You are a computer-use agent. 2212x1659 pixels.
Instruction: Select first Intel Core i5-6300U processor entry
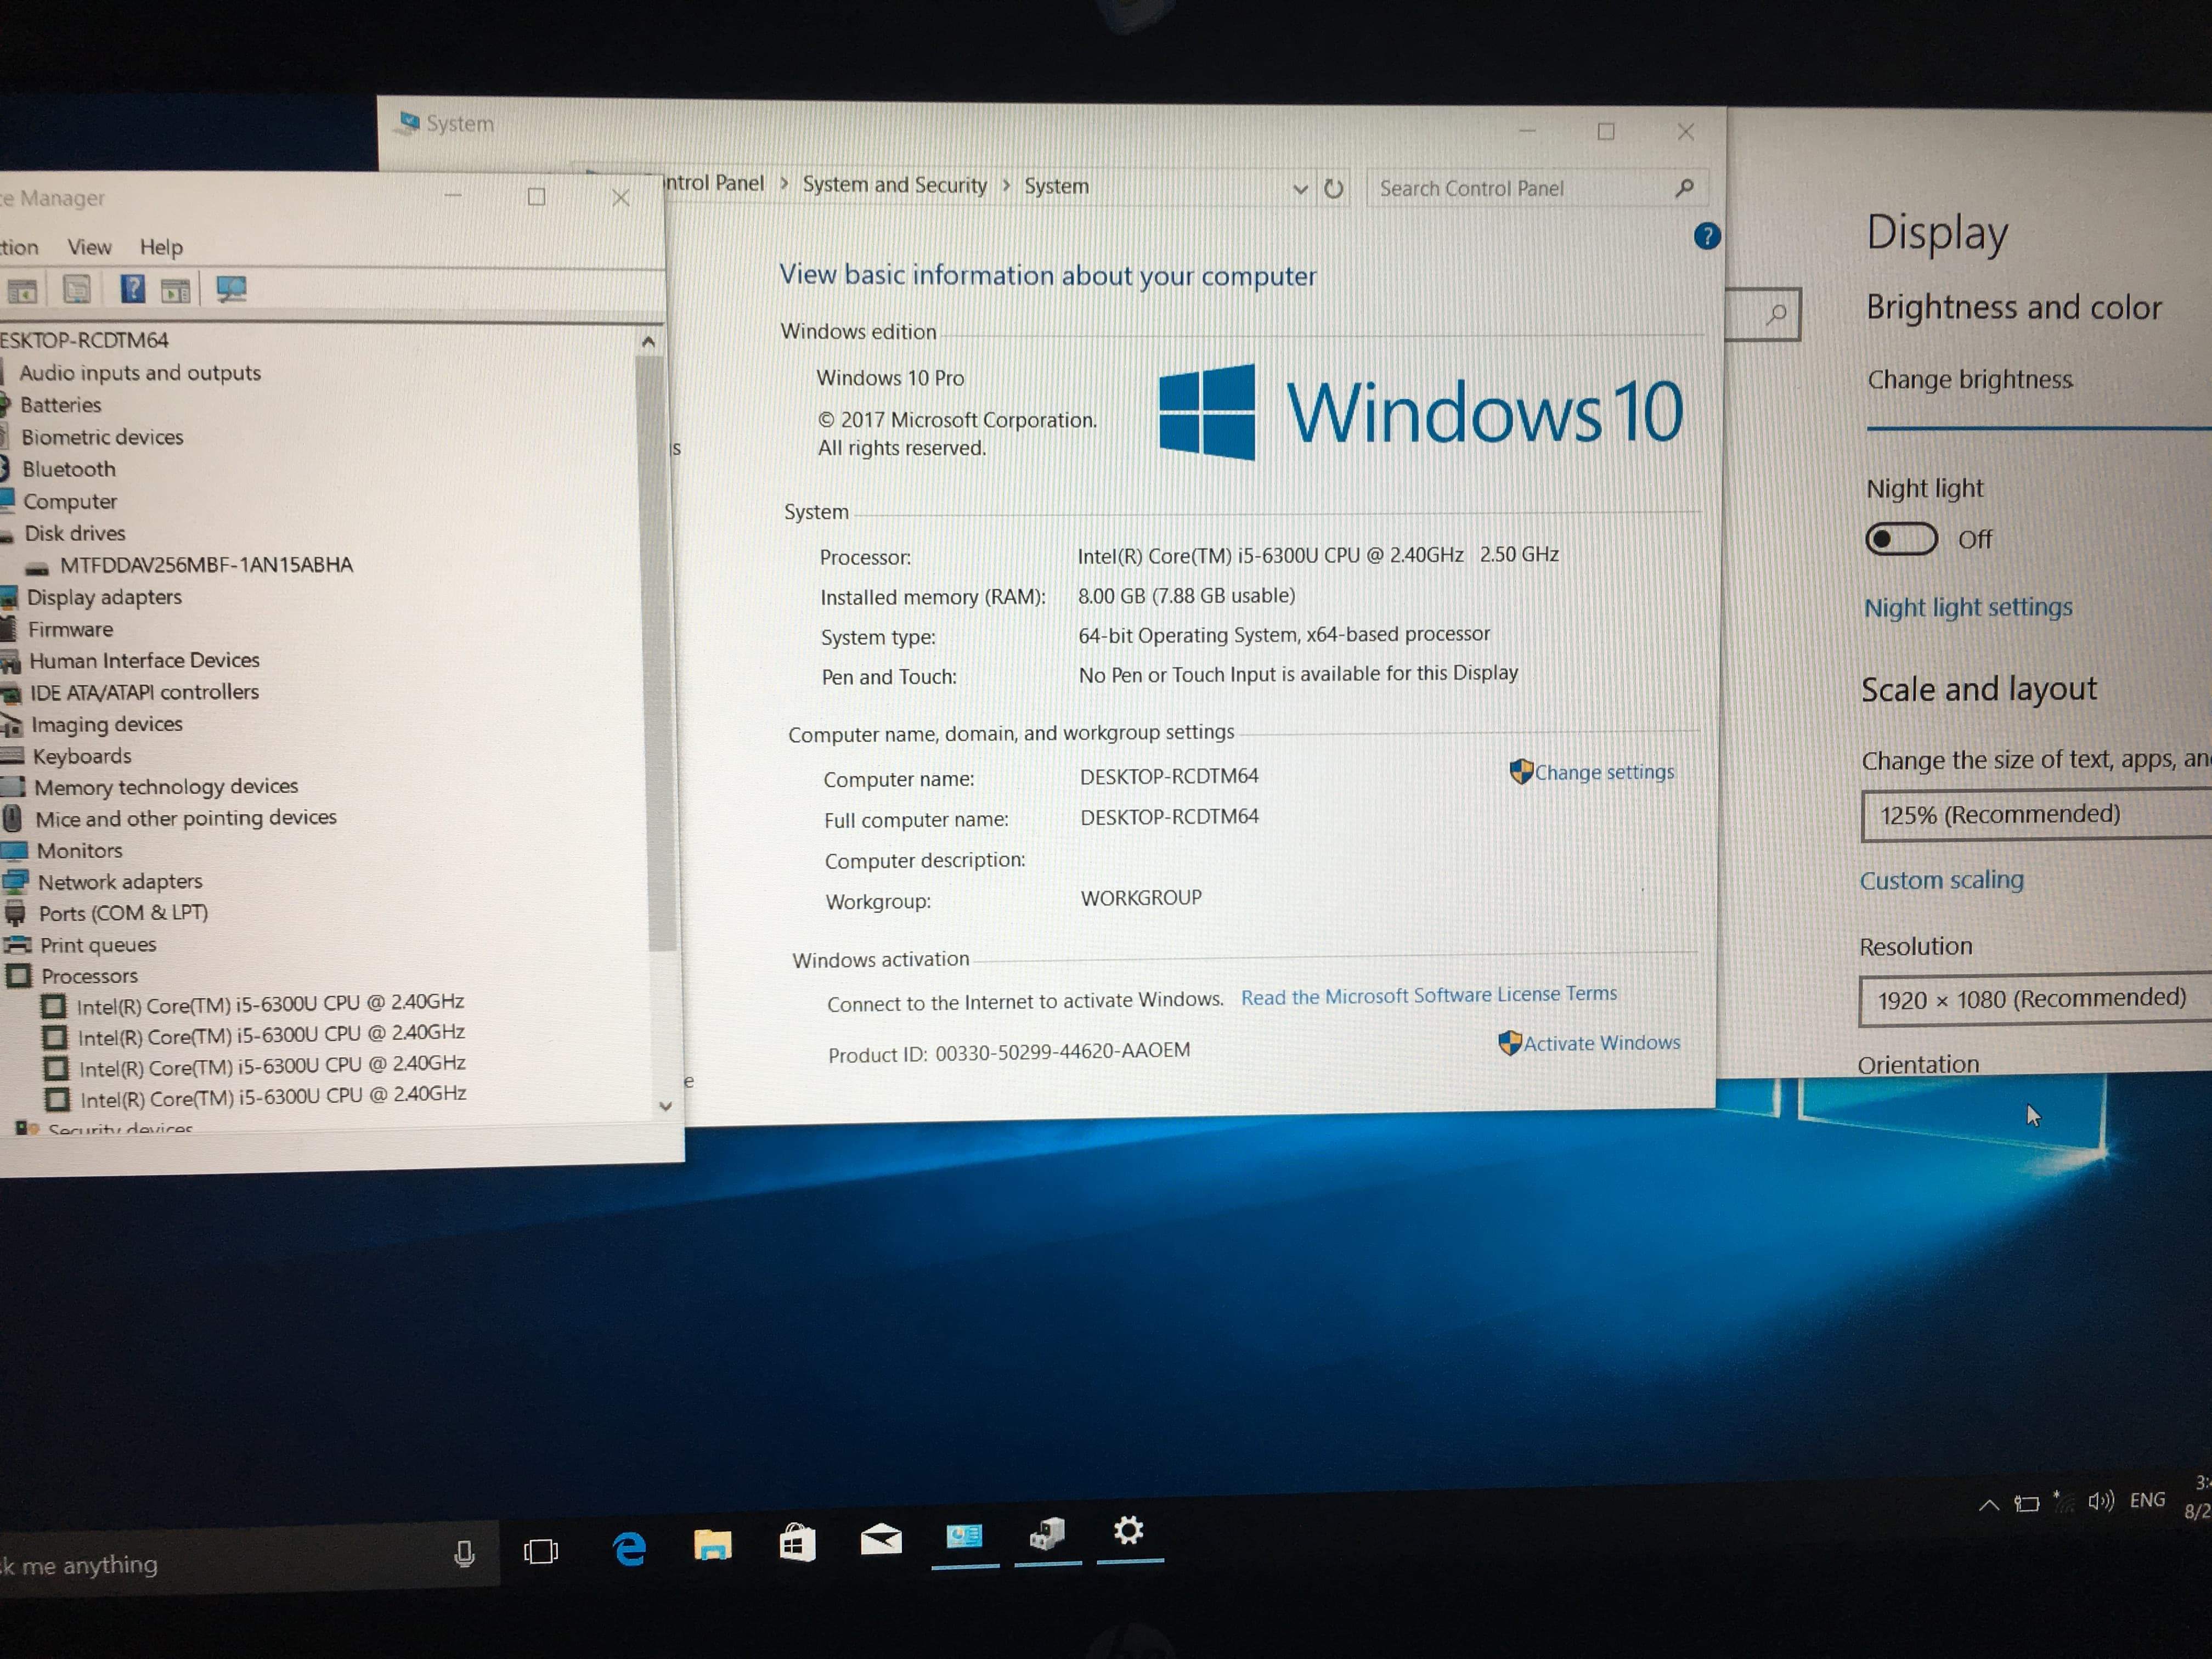(x=271, y=1003)
